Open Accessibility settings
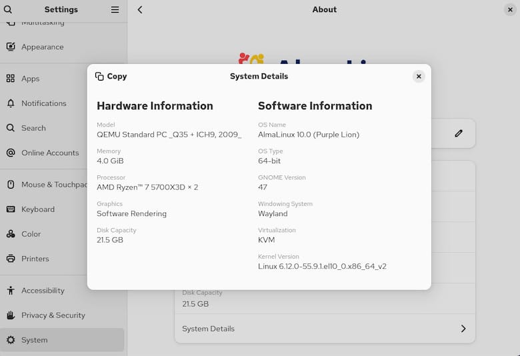520x356 pixels. pyautogui.click(x=62, y=290)
